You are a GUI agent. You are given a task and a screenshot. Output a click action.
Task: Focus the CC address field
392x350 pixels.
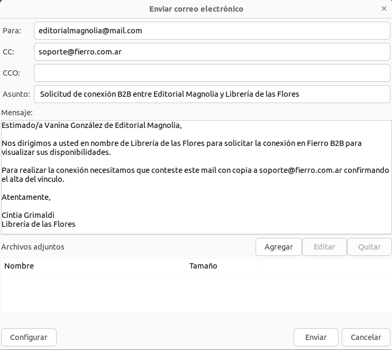(x=212, y=52)
